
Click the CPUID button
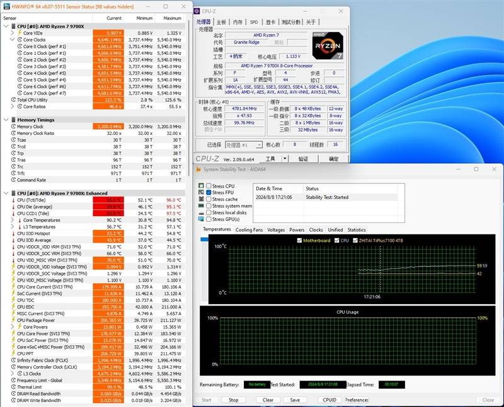tap(329, 399)
